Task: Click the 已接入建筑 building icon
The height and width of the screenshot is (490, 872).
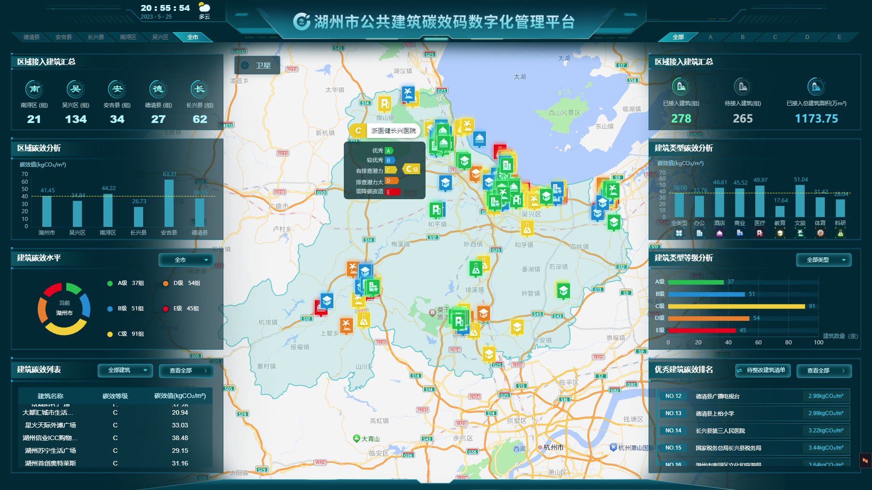Action: point(681,86)
